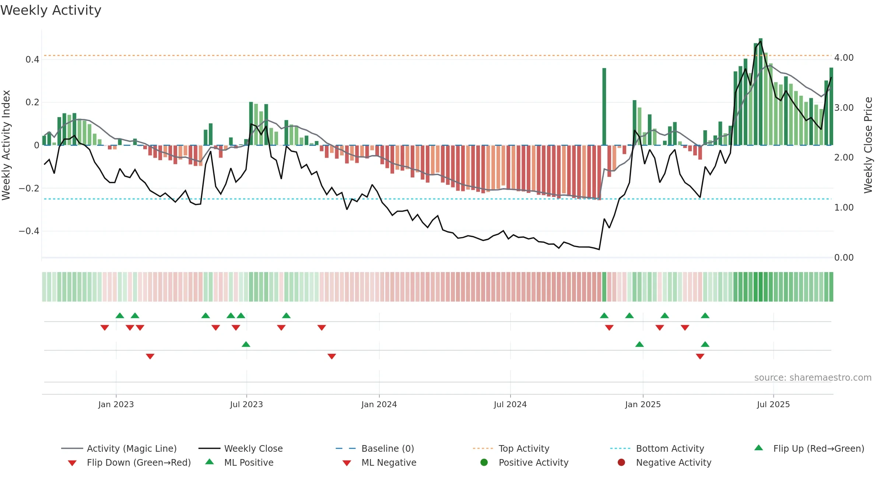Click the −0.4 activity axis tick

click(29, 231)
